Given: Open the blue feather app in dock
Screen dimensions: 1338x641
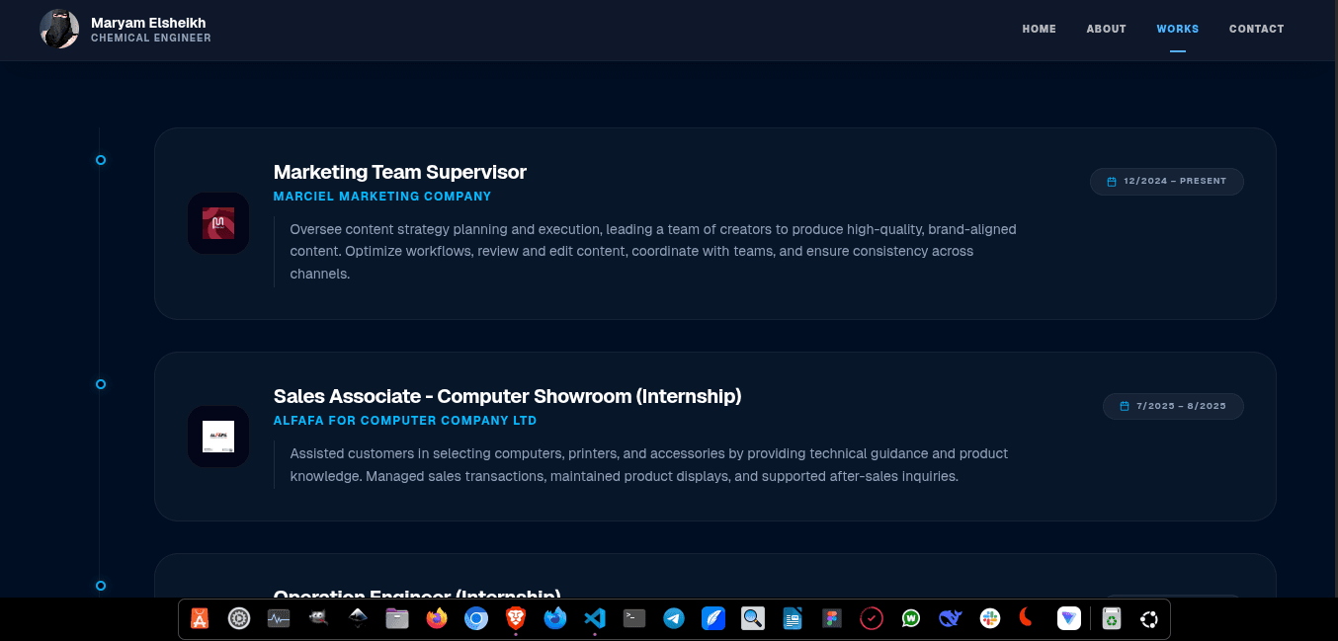Looking at the screenshot, I should (x=713, y=619).
